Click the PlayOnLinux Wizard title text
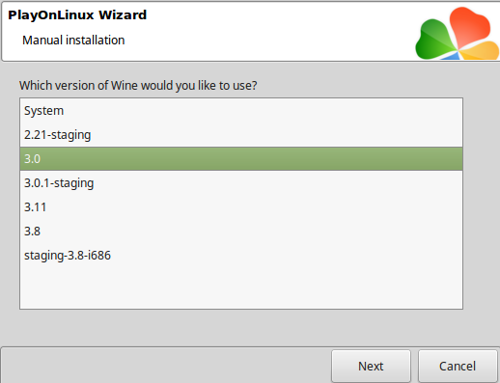 click(x=77, y=15)
